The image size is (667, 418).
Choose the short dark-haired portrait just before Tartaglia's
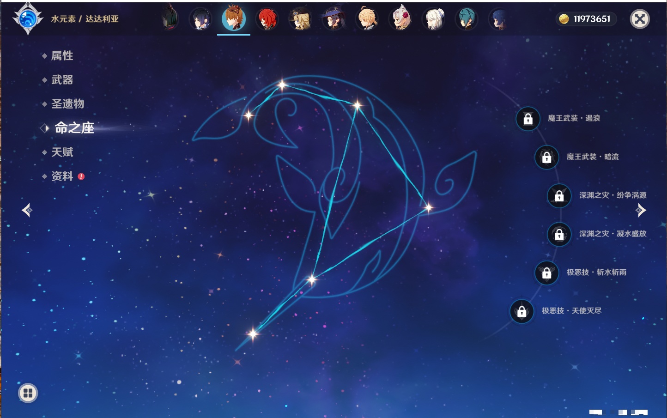(x=201, y=19)
